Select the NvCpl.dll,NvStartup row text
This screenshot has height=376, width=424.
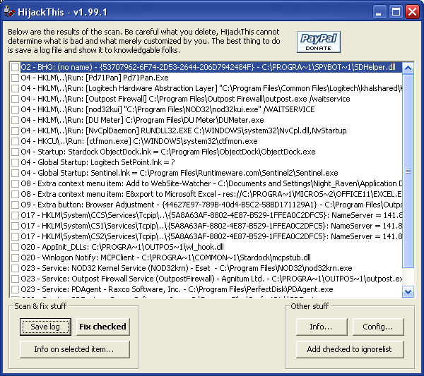(x=184, y=131)
